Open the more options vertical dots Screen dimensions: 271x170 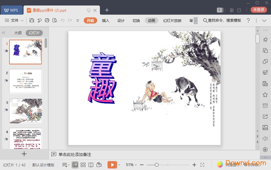256,20
